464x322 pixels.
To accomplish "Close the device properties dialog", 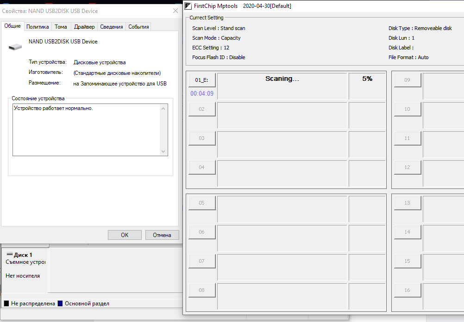I will 176,11.
